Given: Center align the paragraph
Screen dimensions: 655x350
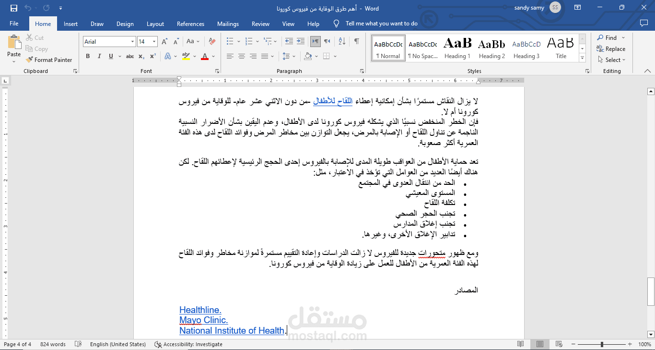Looking at the screenshot, I should coord(242,56).
